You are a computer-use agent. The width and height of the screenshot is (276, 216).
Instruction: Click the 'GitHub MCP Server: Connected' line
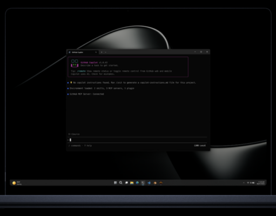[86, 94]
